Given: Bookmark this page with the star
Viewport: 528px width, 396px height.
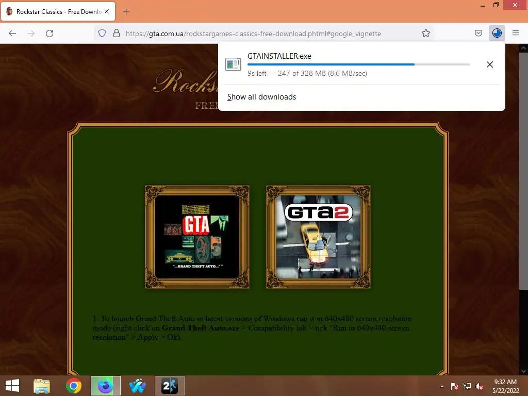Looking at the screenshot, I should [425, 33].
